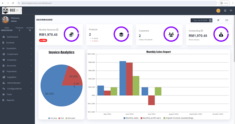Click the blue June/2024 monthly sales bar
The height and width of the screenshot is (124, 235).
123,78
